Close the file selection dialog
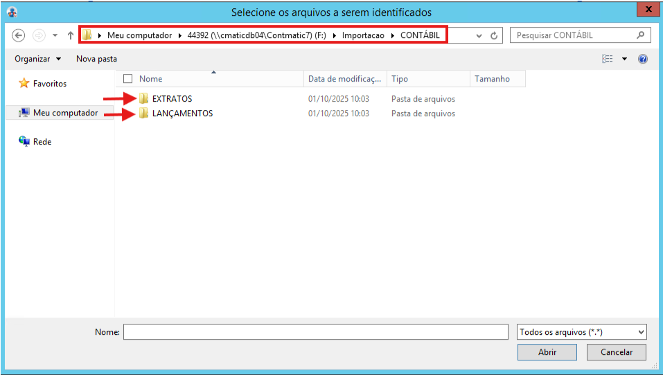 point(648,9)
